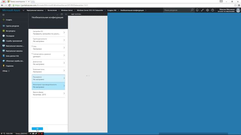
Task: Toggle the hamburger menu in sidebar
Action: 3,15
